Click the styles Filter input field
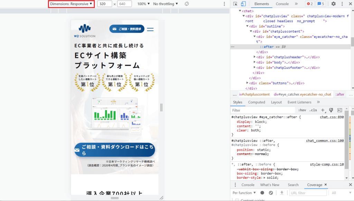 (263, 110)
